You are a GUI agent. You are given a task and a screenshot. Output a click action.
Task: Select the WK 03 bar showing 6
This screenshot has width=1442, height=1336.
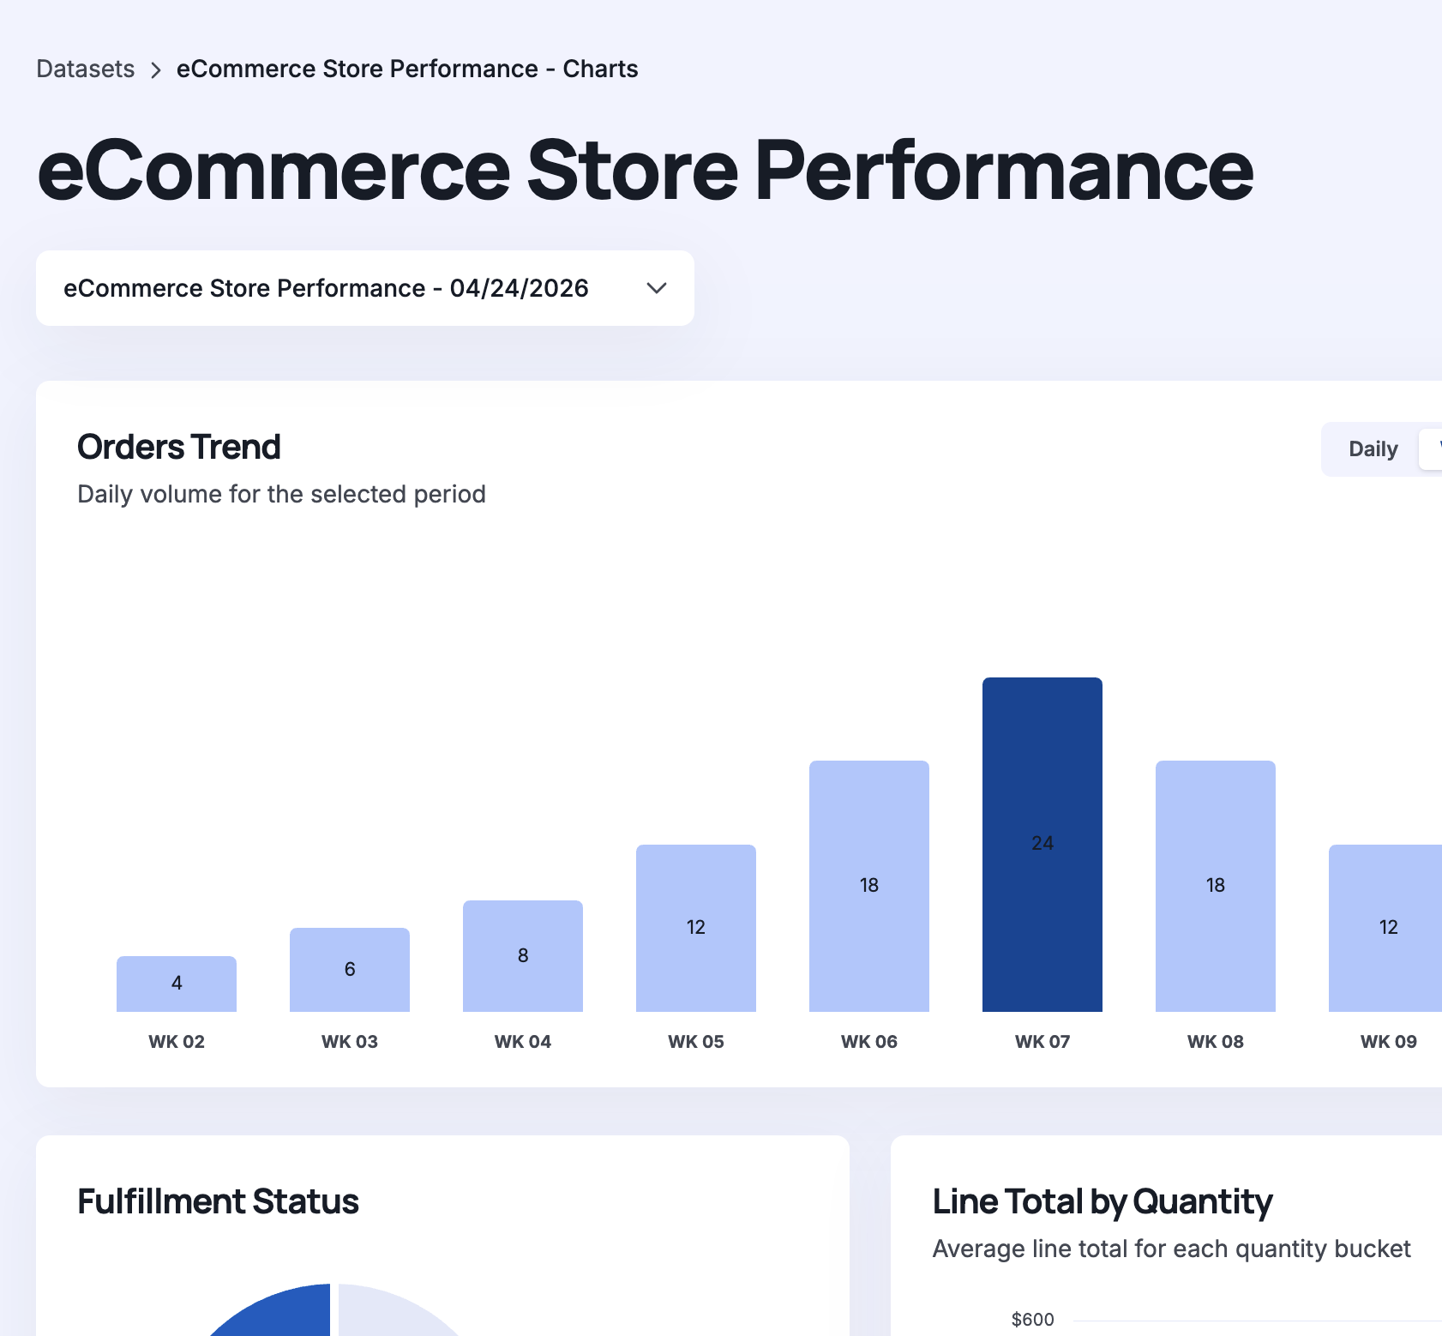[x=350, y=969]
